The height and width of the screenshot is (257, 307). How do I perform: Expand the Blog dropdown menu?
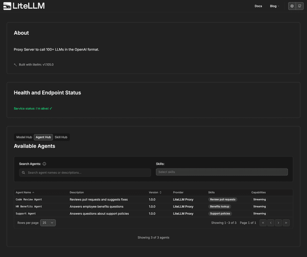274,6
